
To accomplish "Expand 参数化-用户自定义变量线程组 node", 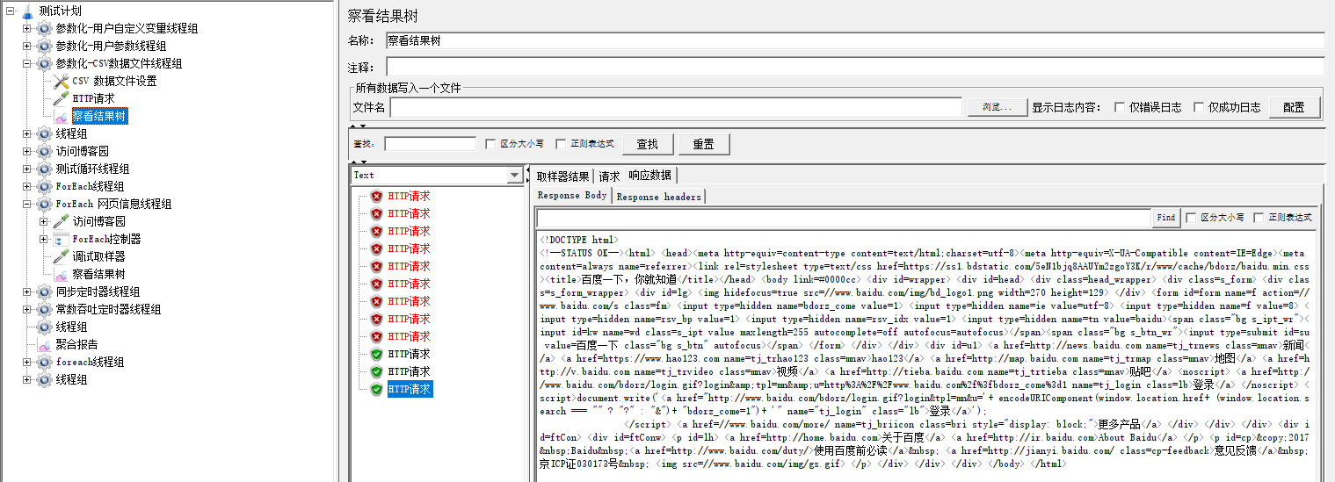I will [x=26, y=28].
